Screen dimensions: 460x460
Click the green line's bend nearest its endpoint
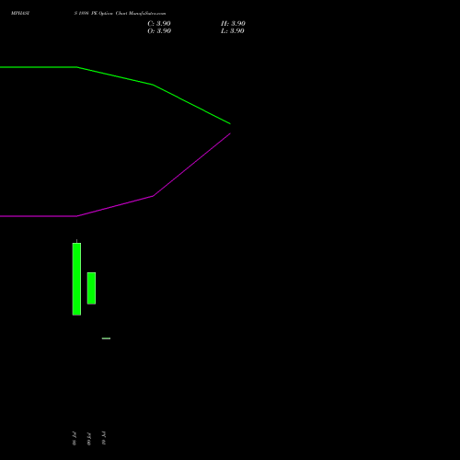click(153, 85)
